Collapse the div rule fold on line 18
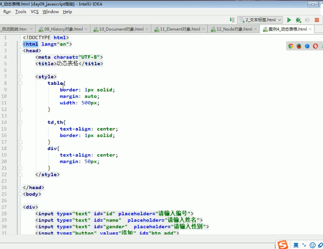 coord(20,148)
